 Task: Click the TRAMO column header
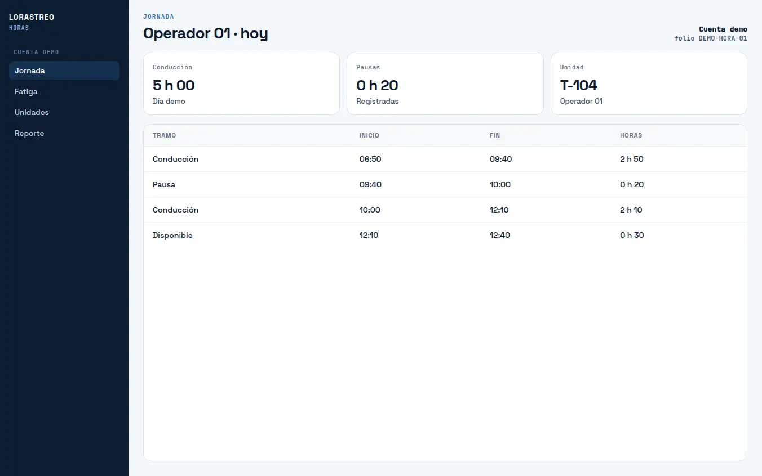pyautogui.click(x=165, y=136)
